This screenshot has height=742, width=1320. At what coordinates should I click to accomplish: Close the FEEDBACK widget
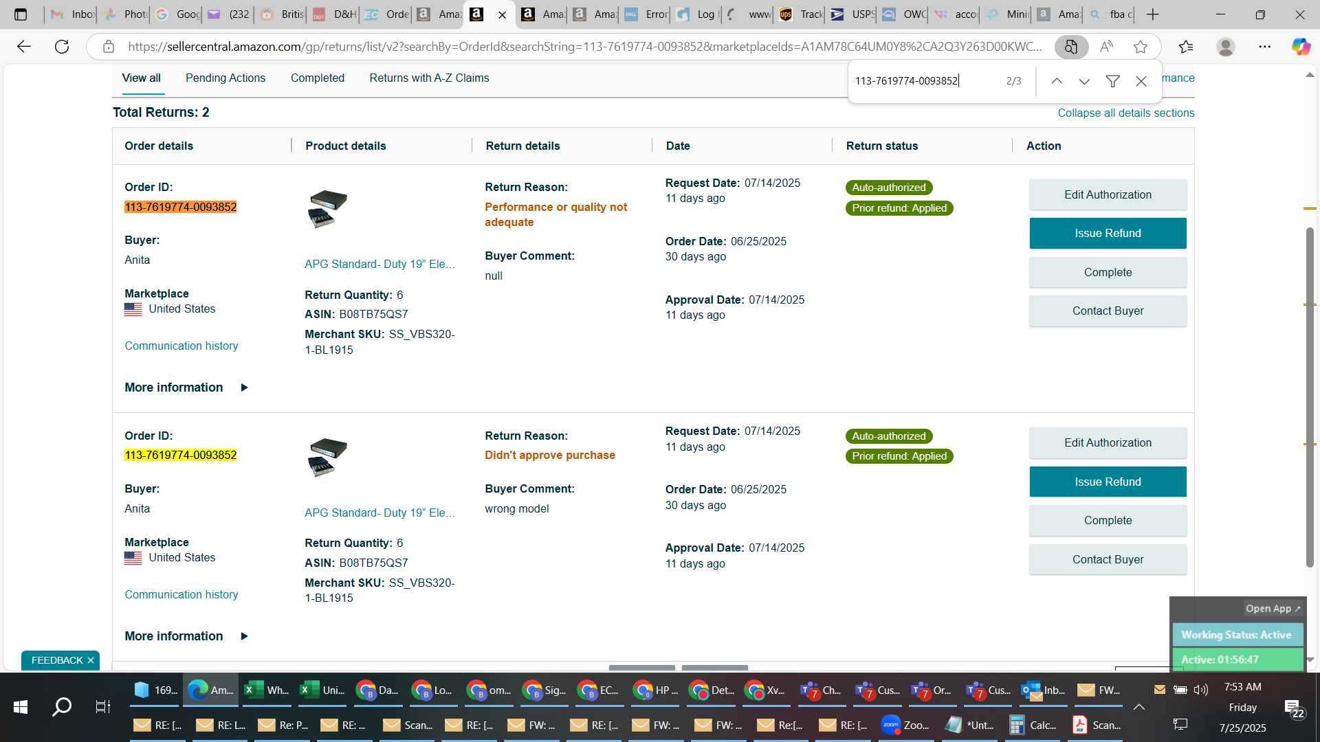pos(90,660)
